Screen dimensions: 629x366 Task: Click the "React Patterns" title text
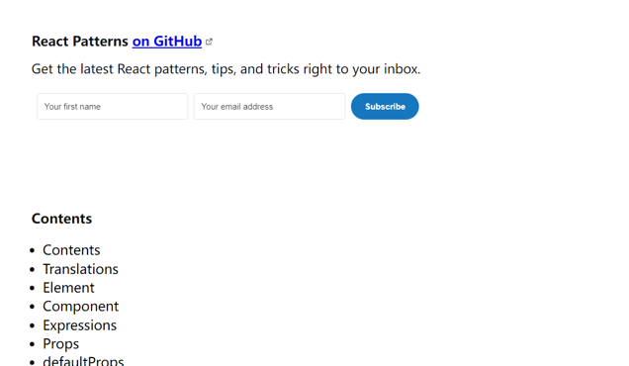point(80,42)
